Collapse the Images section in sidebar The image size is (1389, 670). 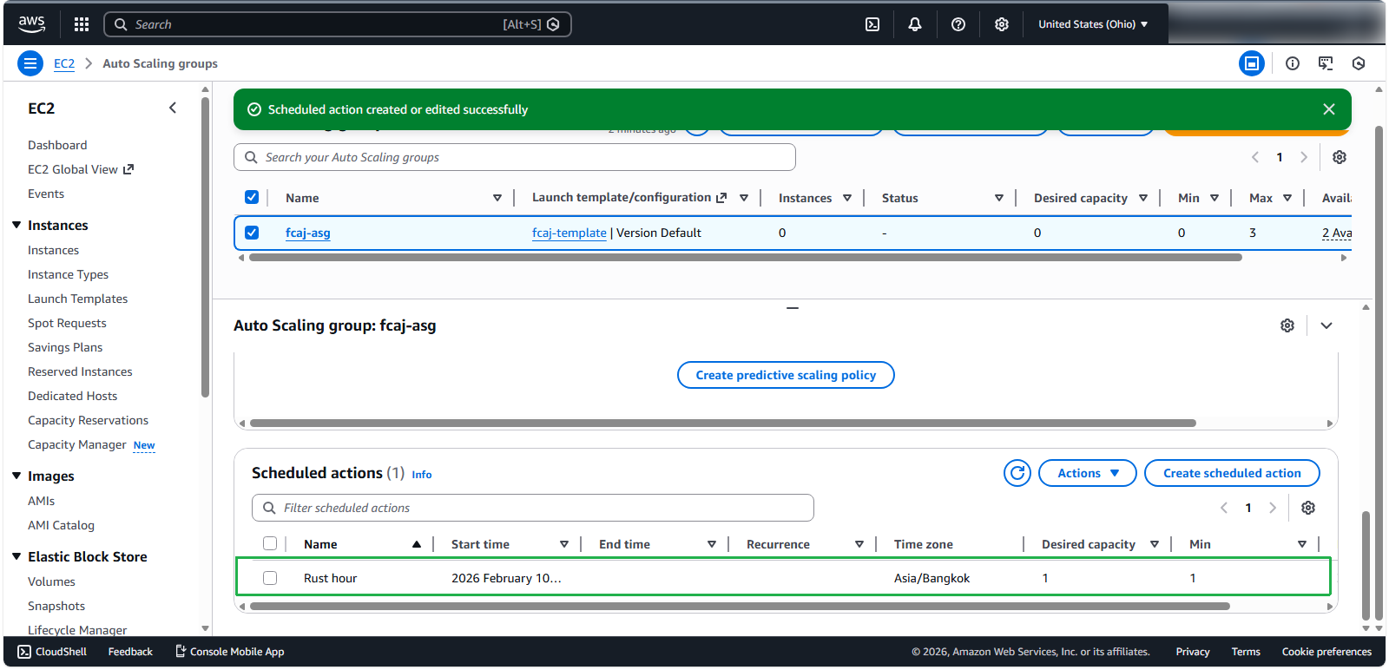(16, 476)
